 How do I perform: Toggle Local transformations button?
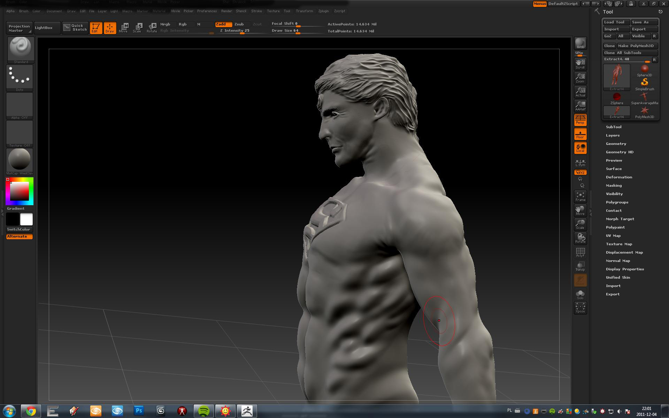tap(580, 148)
